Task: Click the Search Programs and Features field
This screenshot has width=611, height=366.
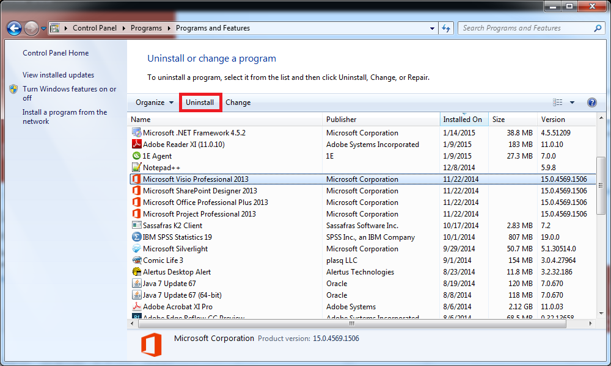Action: pyautogui.click(x=525, y=28)
